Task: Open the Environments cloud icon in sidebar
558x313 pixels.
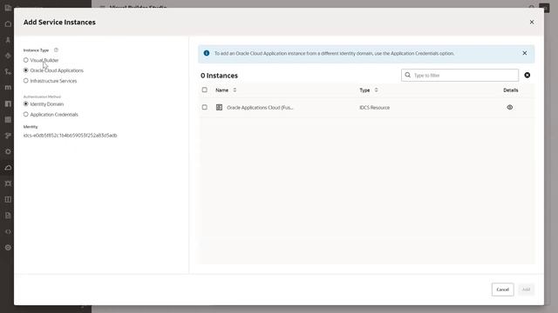Action: click(8, 168)
